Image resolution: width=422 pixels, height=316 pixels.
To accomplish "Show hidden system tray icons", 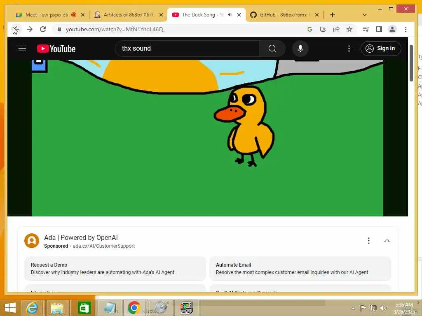I will coord(353,308).
